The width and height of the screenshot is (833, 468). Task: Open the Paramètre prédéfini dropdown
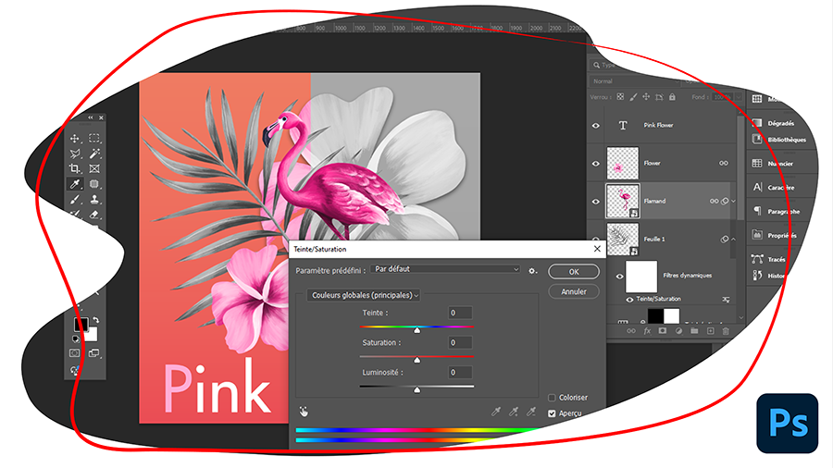pyautogui.click(x=444, y=269)
